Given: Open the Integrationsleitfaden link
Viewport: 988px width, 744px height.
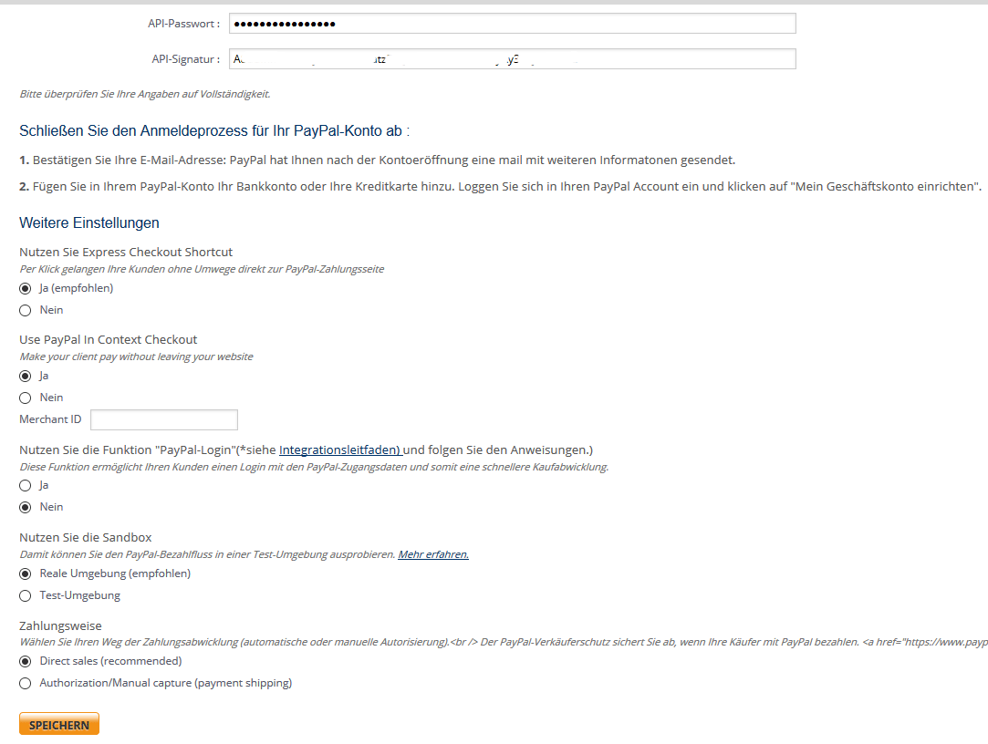Looking at the screenshot, I should pyautogui.click(x=340, y=449).
